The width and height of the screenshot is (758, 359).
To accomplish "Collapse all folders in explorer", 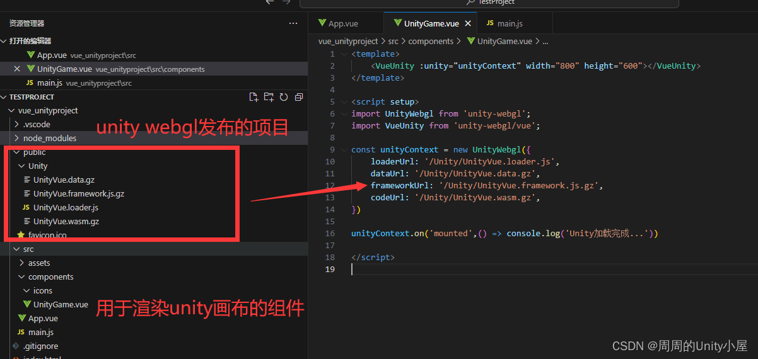I will pyautogui.click(x=299, y=97).
